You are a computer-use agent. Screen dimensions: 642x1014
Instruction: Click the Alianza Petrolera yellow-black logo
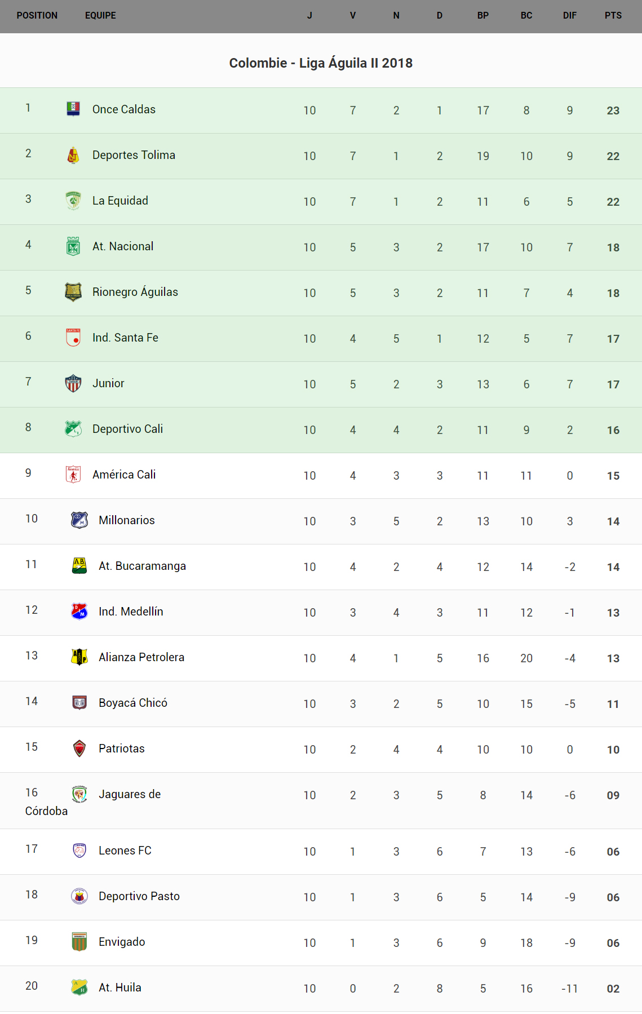pos(79,657)
